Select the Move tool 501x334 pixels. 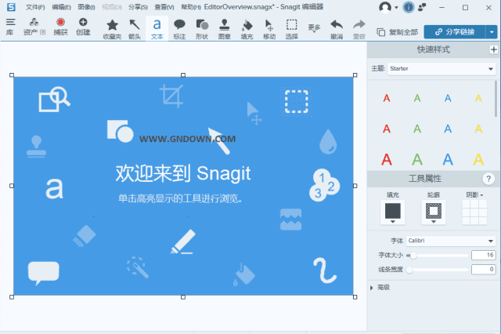(x=269, y=29)
